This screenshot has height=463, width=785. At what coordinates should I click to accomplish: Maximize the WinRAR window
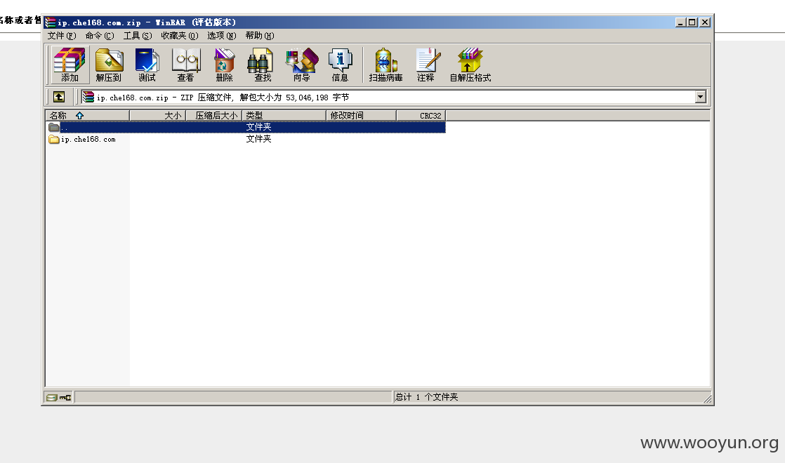[x=692, y=22]
